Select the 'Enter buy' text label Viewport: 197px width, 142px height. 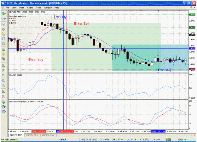pos(36,60)
